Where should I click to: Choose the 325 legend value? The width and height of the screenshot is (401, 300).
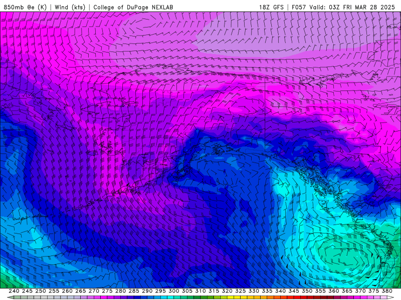(241, 291)
